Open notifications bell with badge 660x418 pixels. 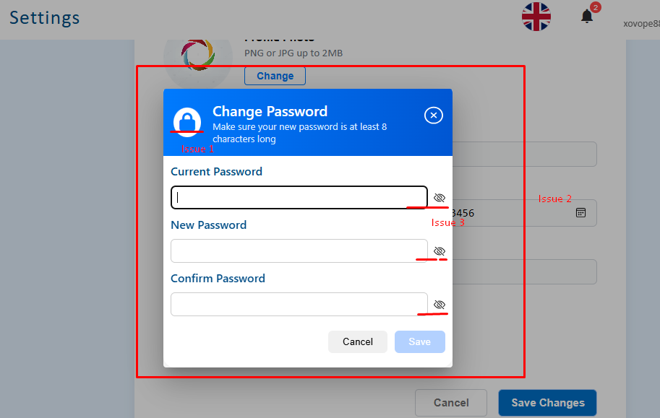587,17
